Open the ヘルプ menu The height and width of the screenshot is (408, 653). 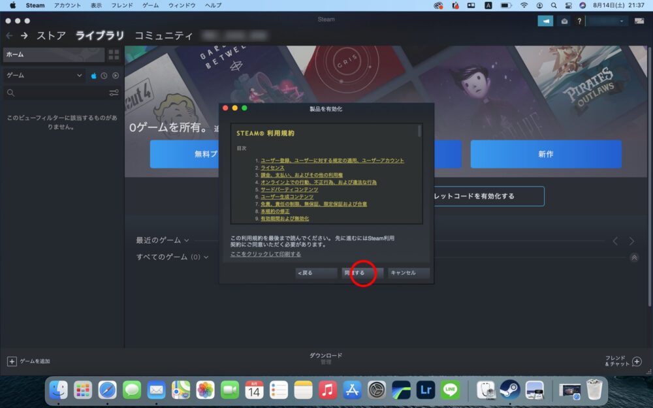tap(214, 5)
